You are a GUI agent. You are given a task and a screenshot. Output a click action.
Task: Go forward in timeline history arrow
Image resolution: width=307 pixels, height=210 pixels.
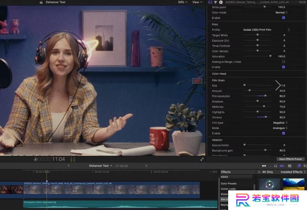tap(146, 166)
